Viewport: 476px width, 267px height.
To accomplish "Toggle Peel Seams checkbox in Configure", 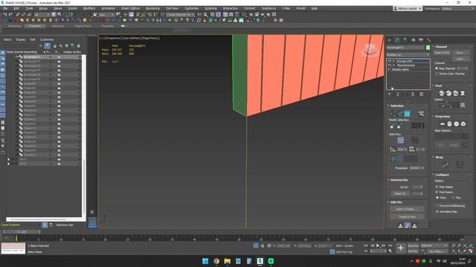I will [437, 192].
